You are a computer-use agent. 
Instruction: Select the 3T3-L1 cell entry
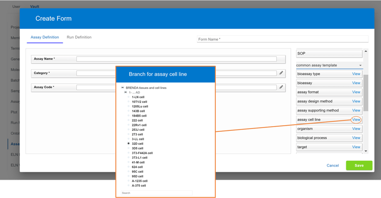coord(140,158)
